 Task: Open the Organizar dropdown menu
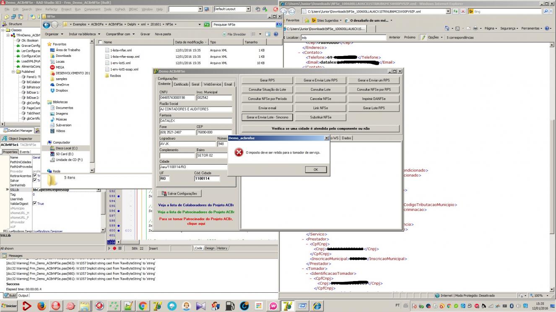pyautogui.click(x=54, y=34)
